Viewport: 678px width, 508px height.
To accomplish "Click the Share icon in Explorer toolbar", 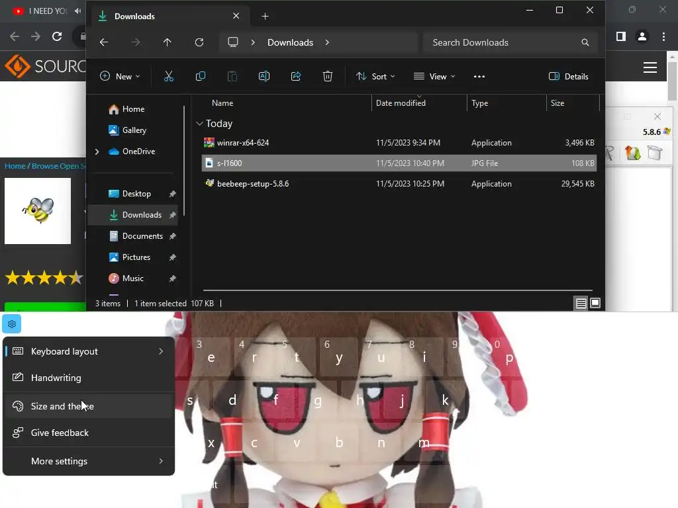I will point(296,77).
